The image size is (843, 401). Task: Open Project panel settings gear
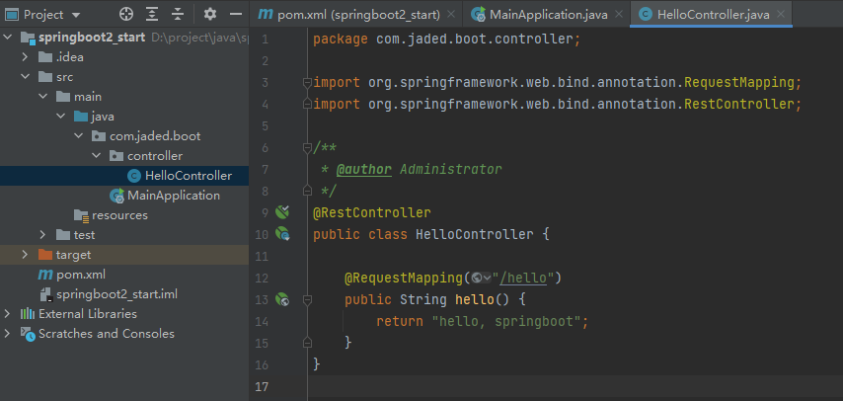tap(209, 15)
